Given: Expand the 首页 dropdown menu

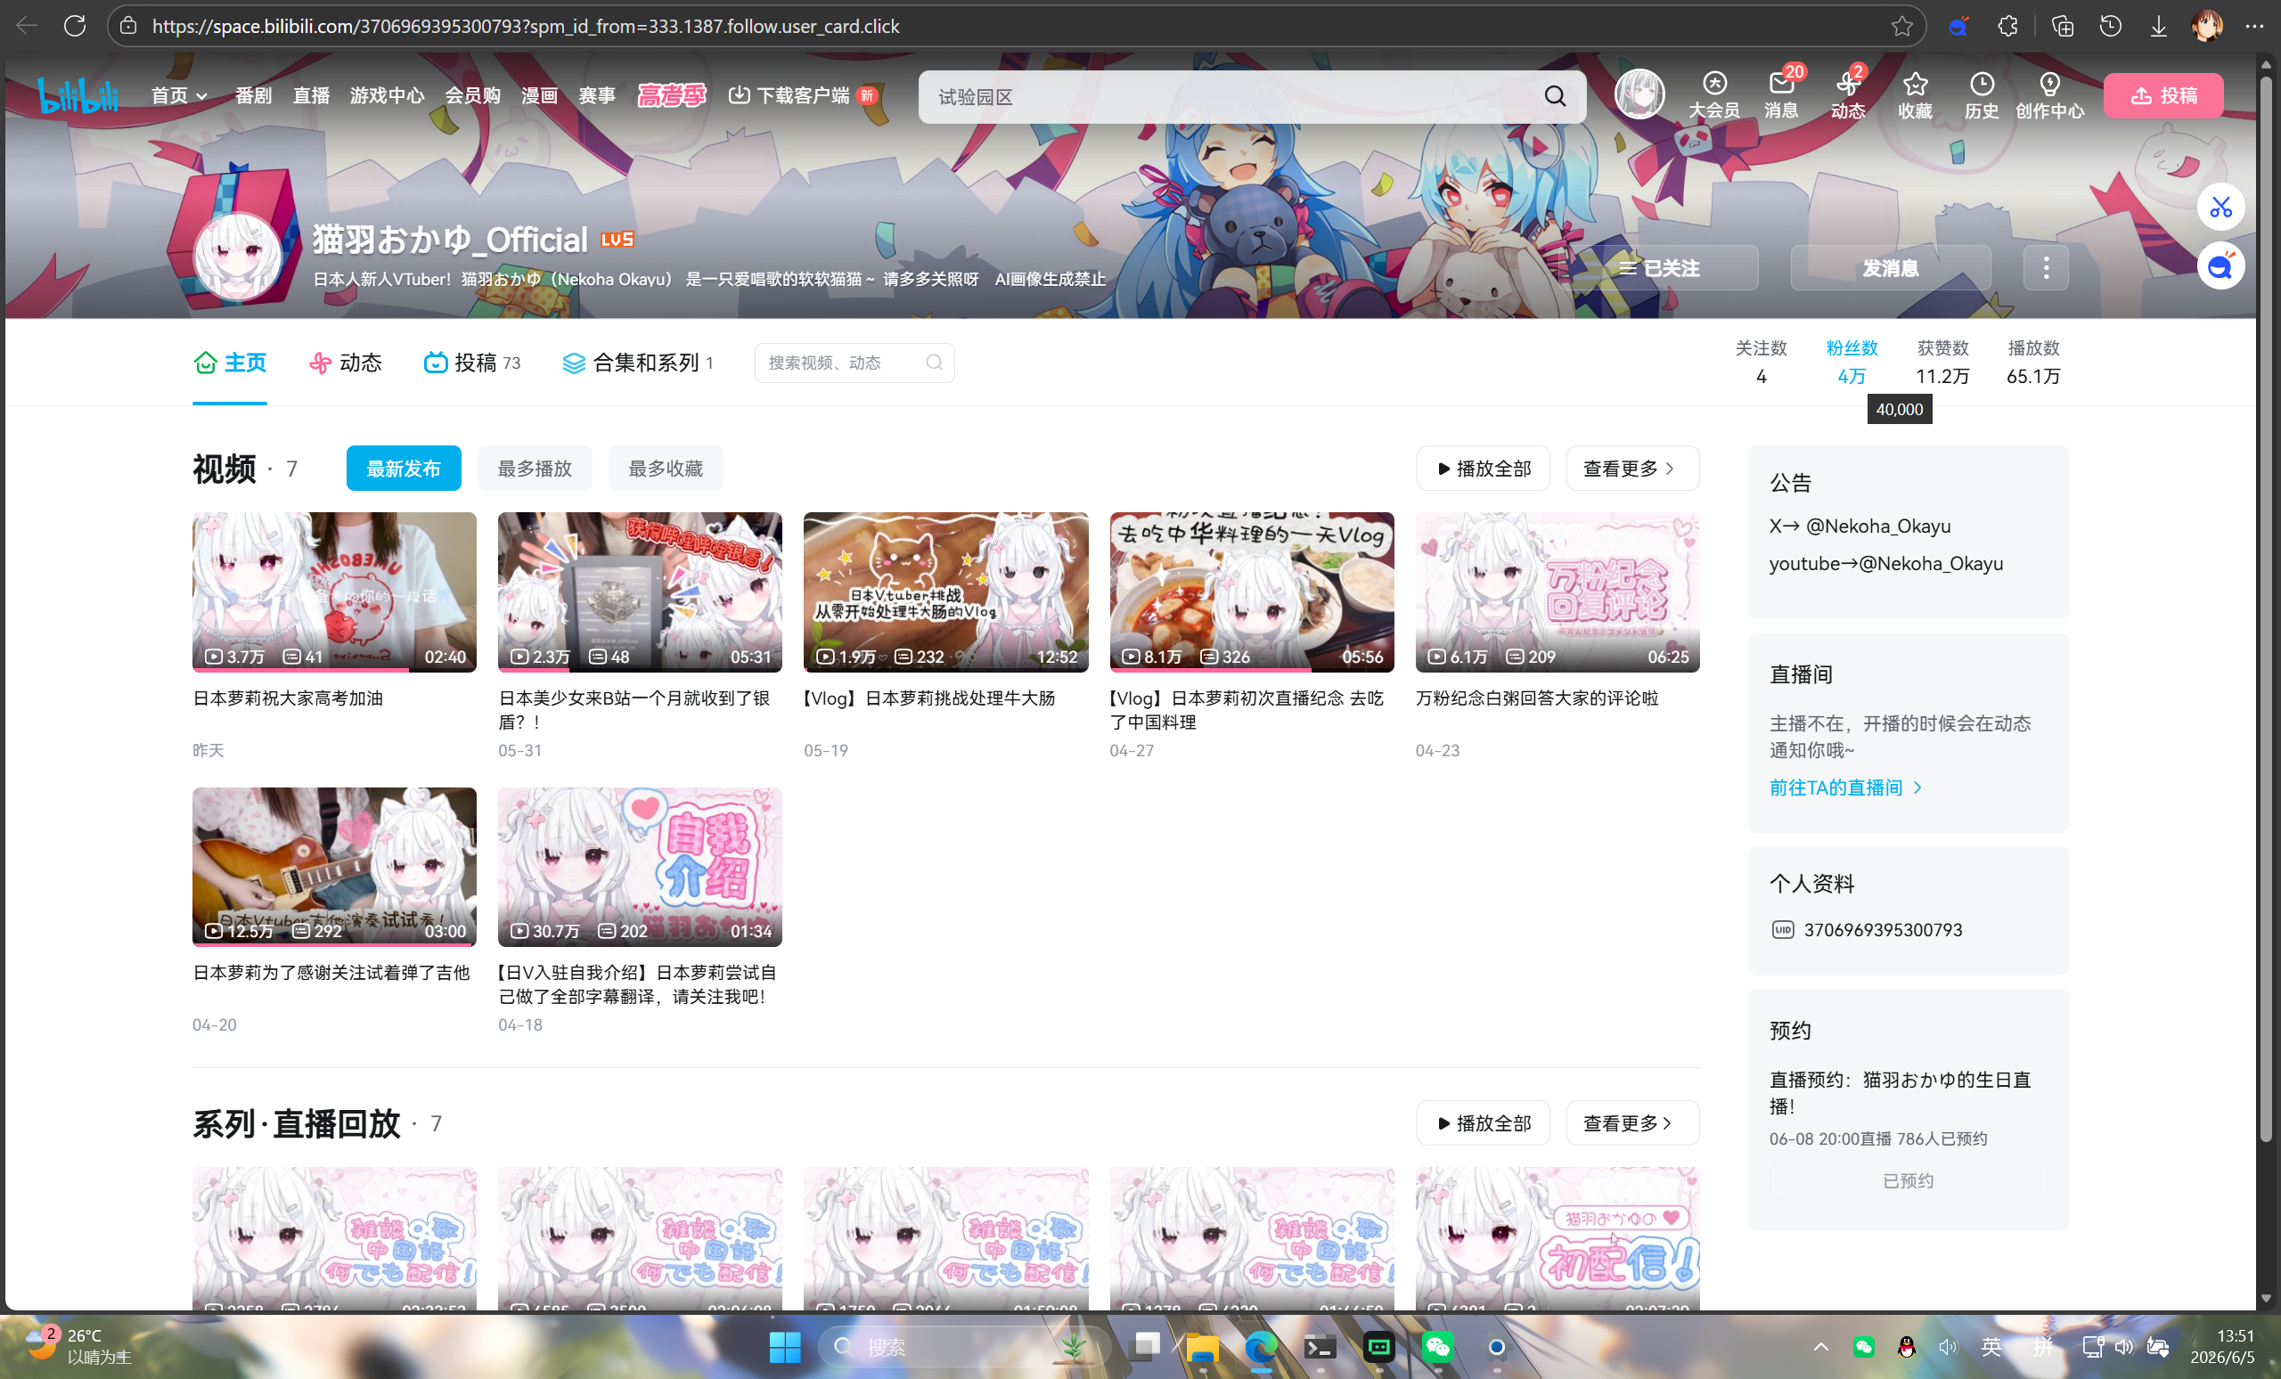Looking at the screenshot, I should [x=179, y=95].
